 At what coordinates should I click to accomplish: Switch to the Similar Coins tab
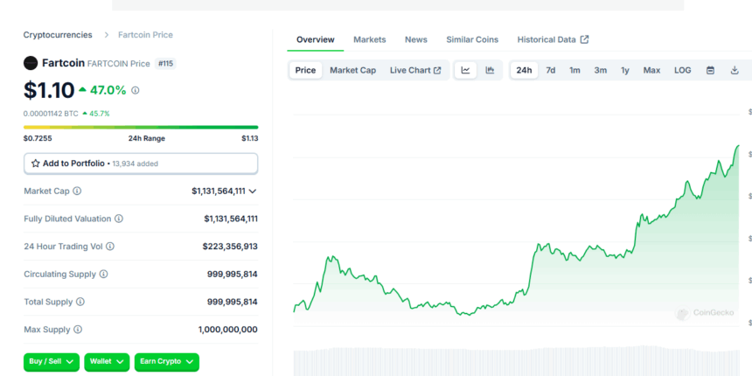pos(472,39)
